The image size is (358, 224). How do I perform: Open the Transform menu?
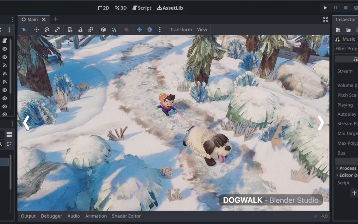(x=181, y=30)
